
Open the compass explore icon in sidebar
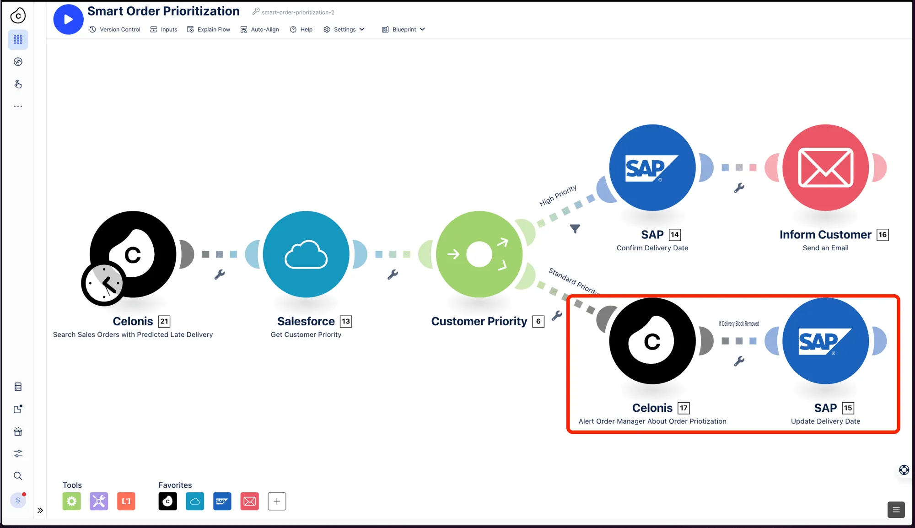[18, 62]
